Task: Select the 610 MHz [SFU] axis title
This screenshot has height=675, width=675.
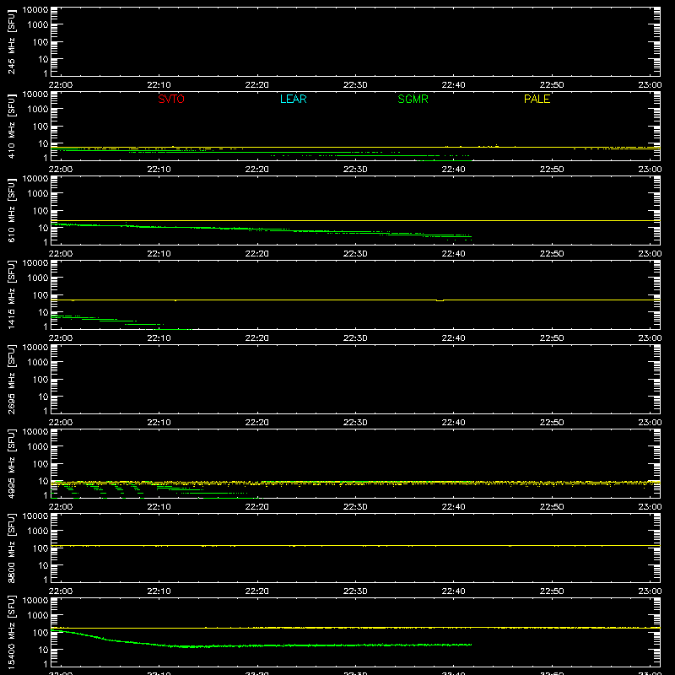Action: 11,211
